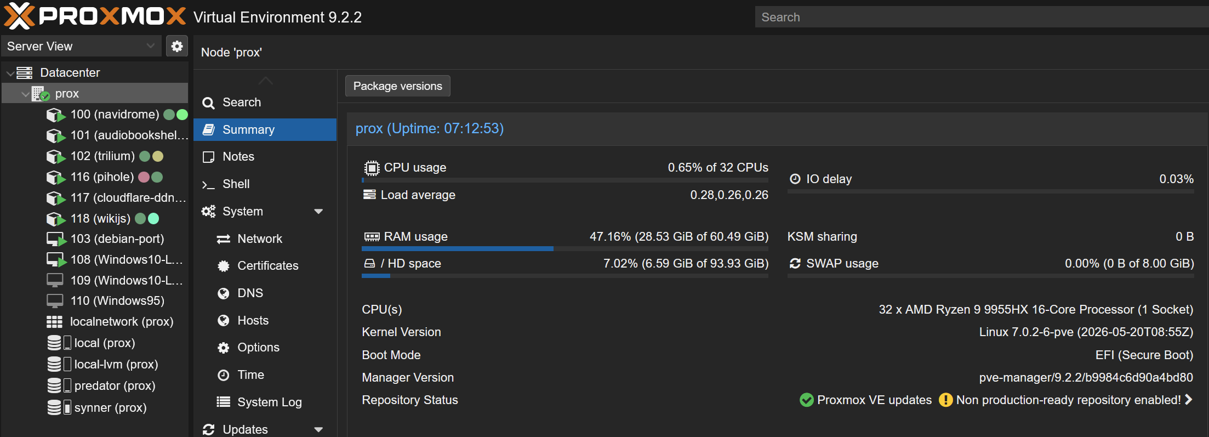
Task: Select container icon for 116 (pihole)
Action: [x=56, y=177]
